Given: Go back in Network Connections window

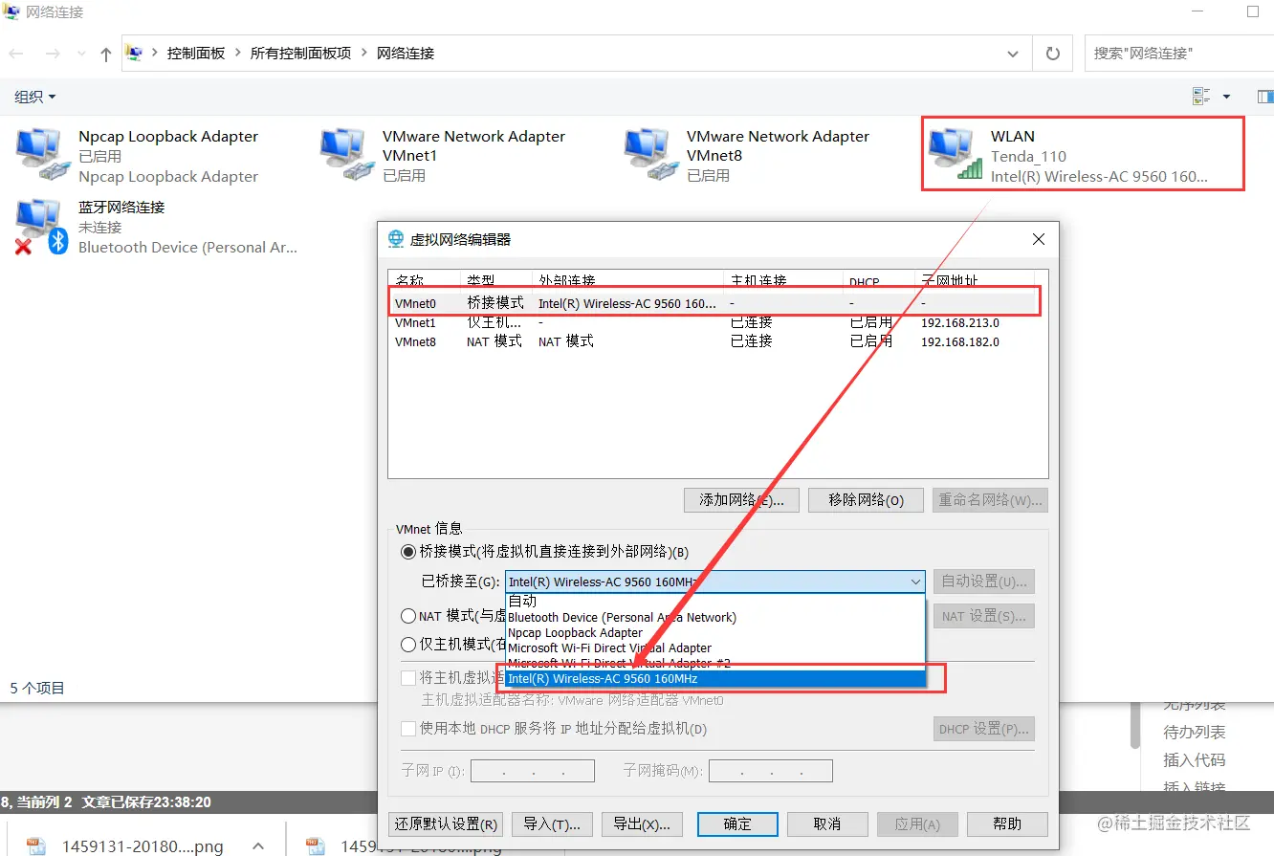Looking at the screenshot, I should click(x=15, y=54).
